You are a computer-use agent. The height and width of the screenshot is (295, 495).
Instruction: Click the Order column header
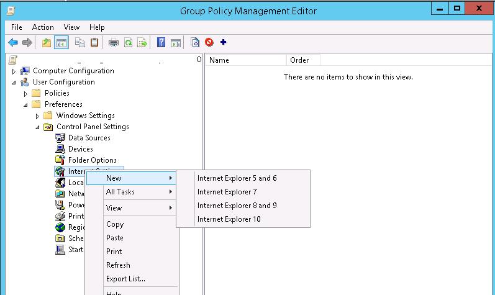click(303, 60)
